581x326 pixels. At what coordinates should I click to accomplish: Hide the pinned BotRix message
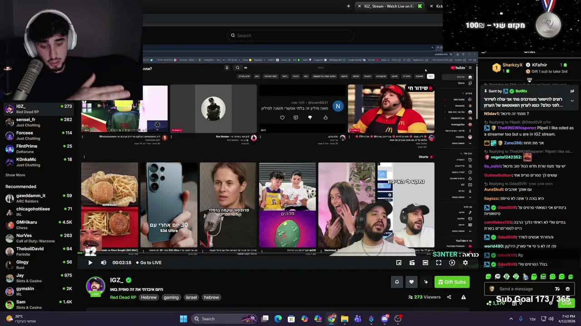coord(572,91)
